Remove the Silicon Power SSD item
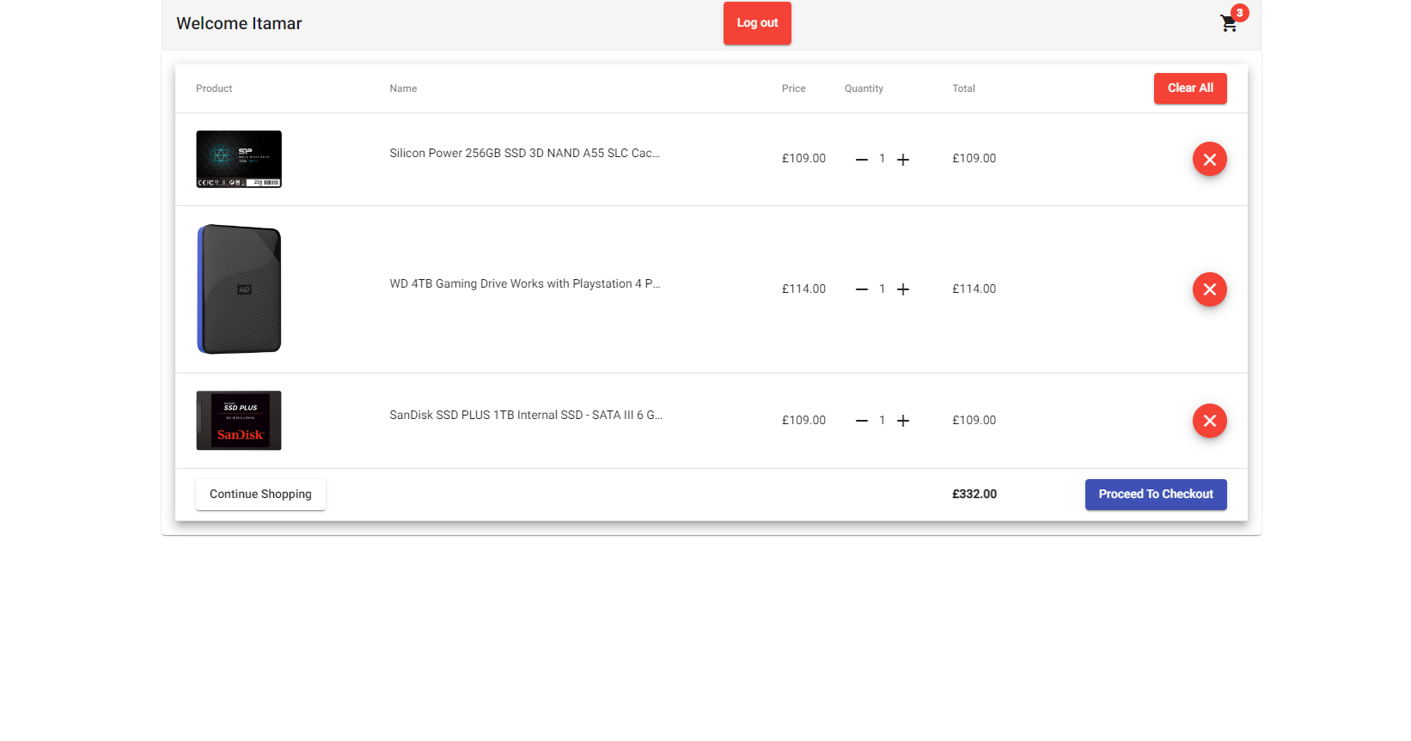This screenshot has width=1411, height=741. 1209,159
